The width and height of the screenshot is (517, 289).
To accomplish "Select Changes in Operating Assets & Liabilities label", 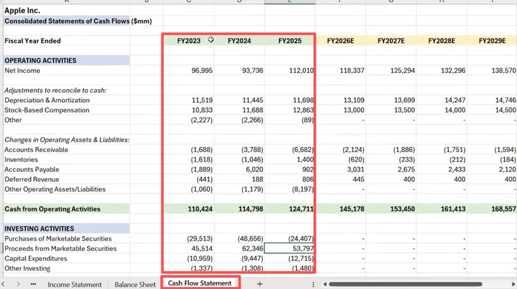I will pyautogui.click(x=67, y=140).
